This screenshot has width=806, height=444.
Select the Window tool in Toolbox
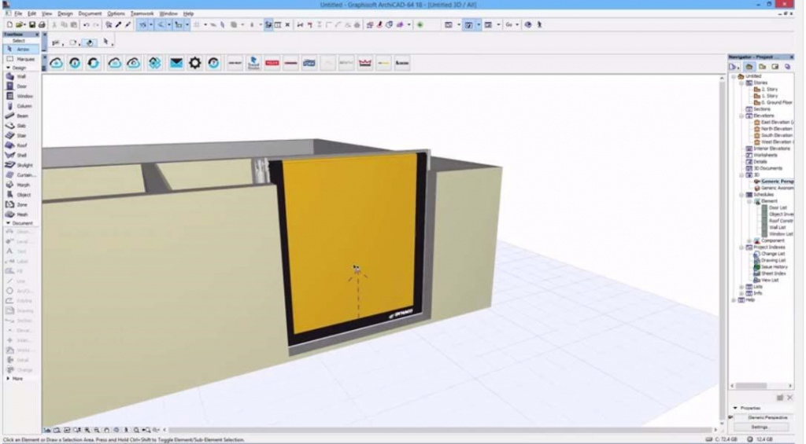pyautogui.click(x=20, y=96)
